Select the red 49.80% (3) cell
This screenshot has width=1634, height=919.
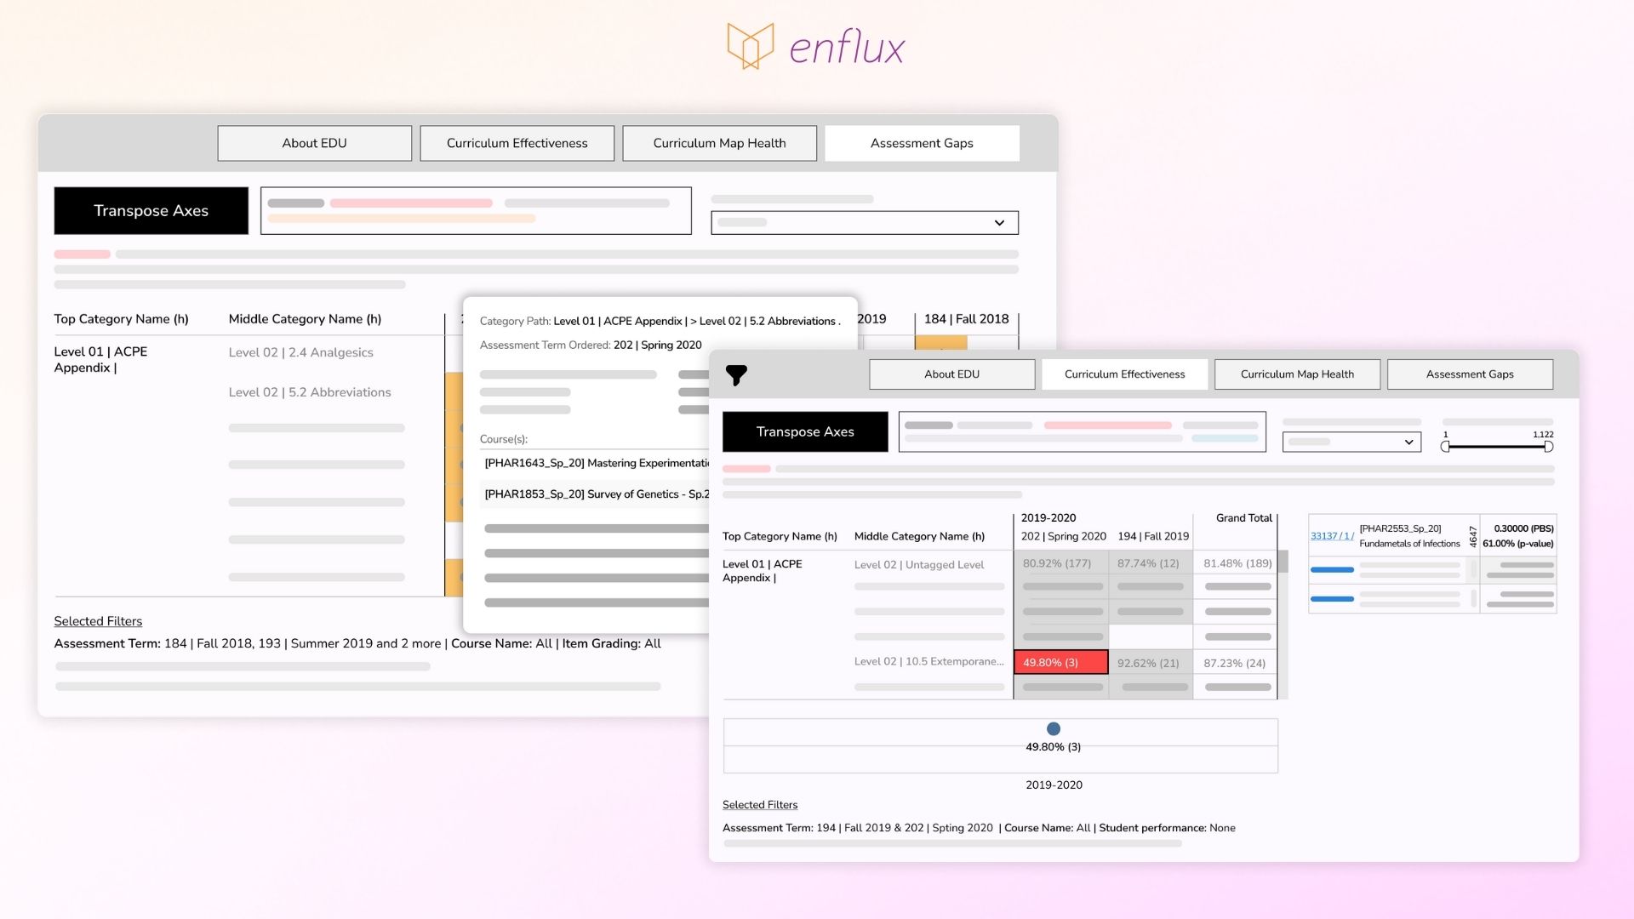[x=1060, y=662]
